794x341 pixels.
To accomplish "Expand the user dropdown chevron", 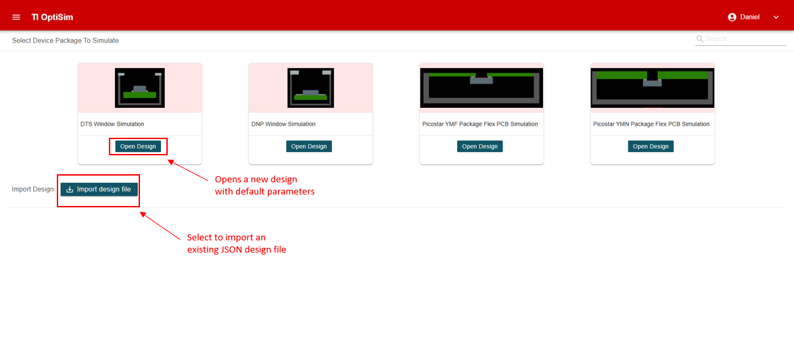I will click(776, 17).
